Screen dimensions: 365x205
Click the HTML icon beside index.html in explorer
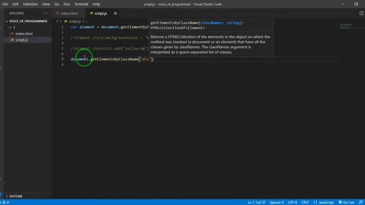(13, 34)
